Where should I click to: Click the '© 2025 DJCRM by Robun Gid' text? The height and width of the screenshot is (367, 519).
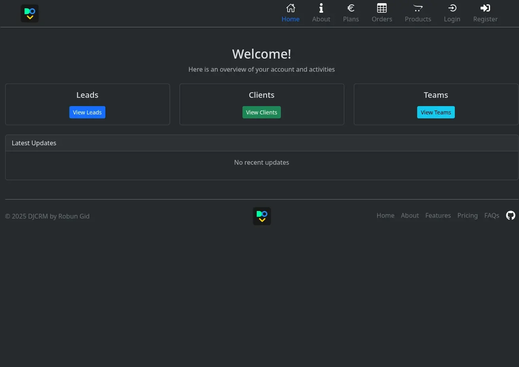pos(47,216)
